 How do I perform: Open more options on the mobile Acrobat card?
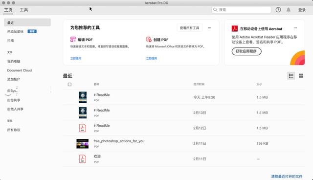[x=295, y=28]
